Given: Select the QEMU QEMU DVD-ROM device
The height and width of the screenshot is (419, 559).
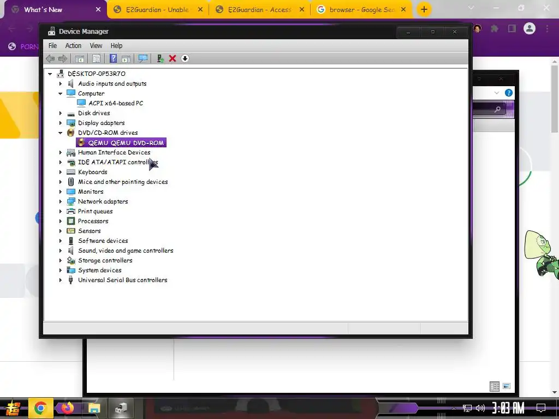Looking at the screenshot, I should tap(126, 143).
